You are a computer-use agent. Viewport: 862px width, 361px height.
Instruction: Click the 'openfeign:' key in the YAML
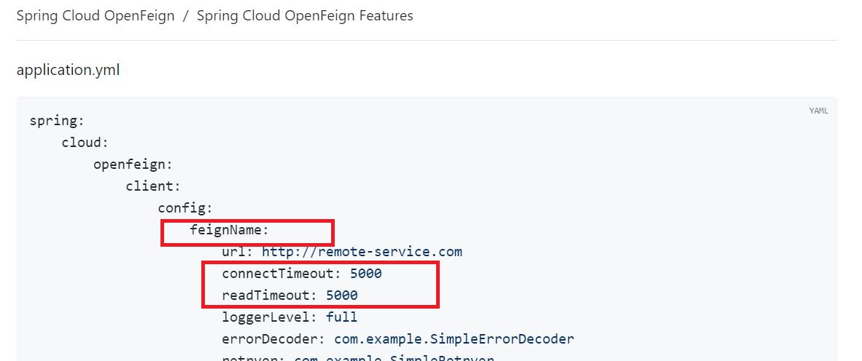[133, 164]
